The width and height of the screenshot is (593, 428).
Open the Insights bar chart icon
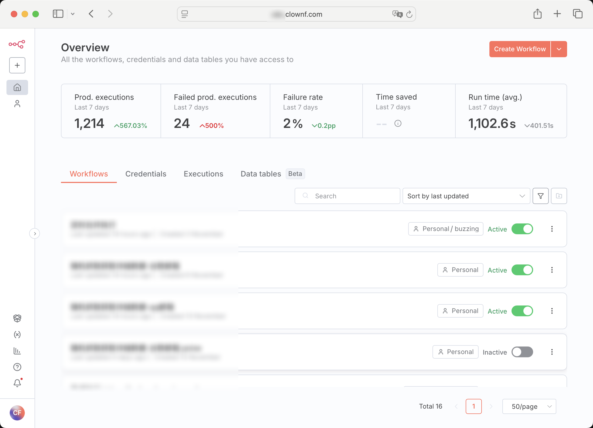[x=17, y=351]
